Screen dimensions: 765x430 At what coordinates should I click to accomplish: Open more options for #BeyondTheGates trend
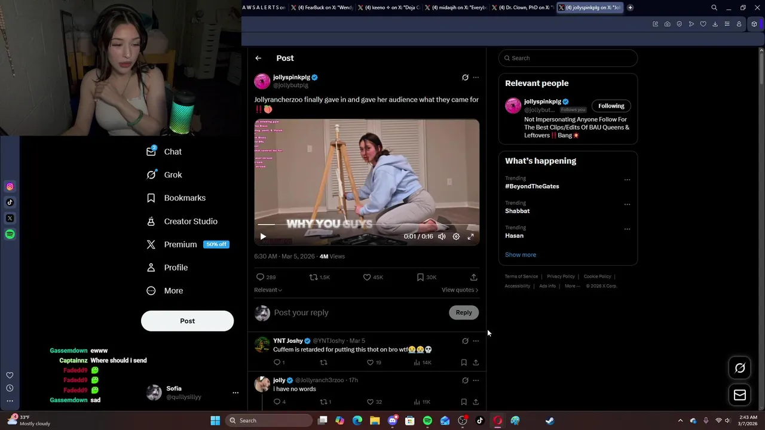(x=627, y=180)
